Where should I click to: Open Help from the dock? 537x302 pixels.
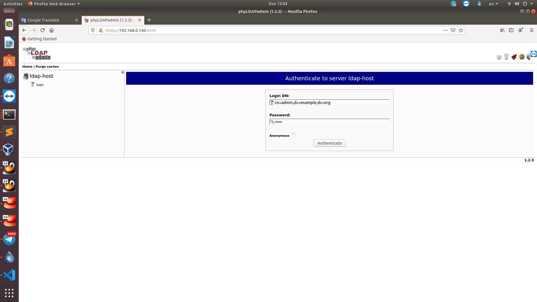pos(9,78)
